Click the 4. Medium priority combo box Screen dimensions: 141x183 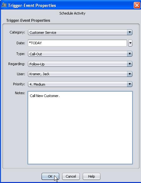pyautogui.click(x=80, y=84)
